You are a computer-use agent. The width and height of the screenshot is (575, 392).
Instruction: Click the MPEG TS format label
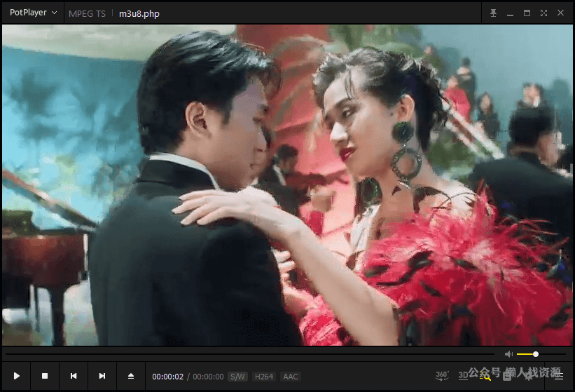(x=87, y=14)
